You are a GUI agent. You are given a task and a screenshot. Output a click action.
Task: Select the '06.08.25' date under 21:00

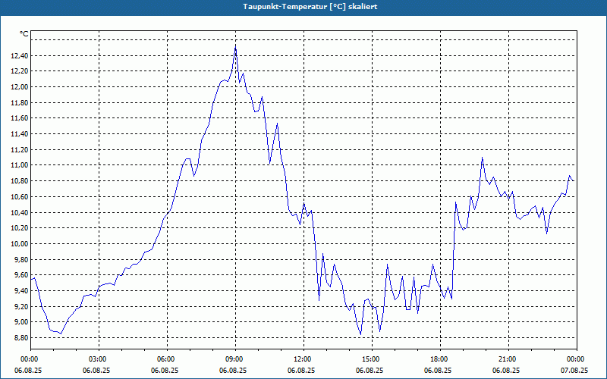tap(506, 371)
